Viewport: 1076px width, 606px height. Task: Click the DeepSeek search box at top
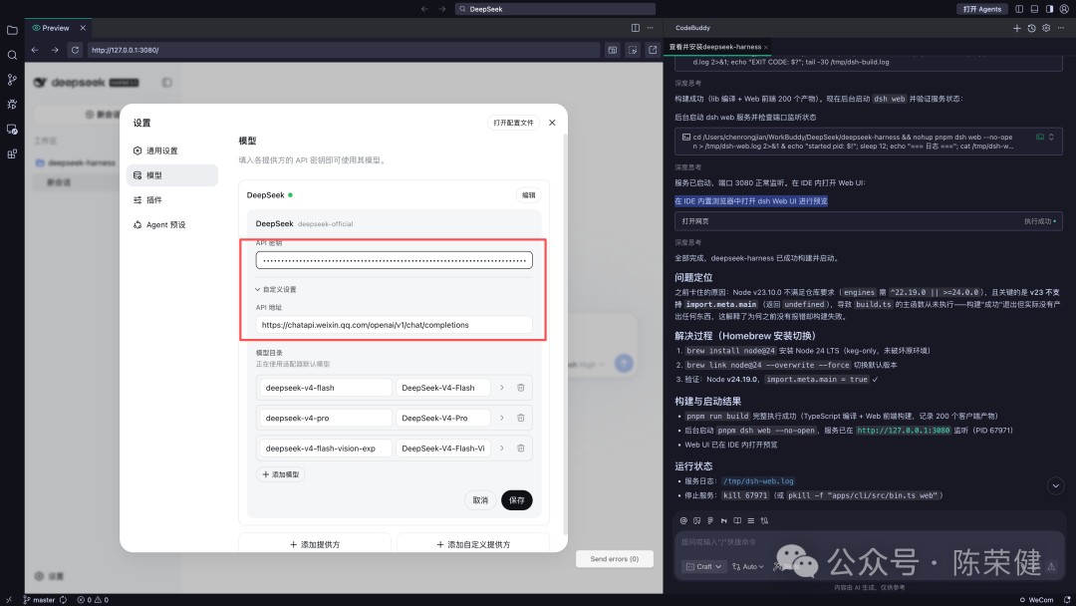(555, 9)
